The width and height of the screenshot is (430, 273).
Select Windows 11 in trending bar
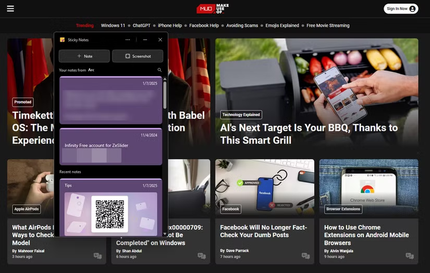click(113, 25)
